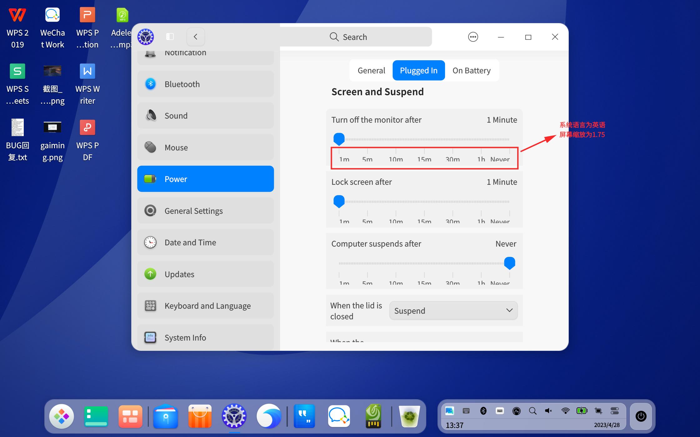Launch the App Store from the dock
Viewport: 700px width, 437px height.
(x=200, y=416)
